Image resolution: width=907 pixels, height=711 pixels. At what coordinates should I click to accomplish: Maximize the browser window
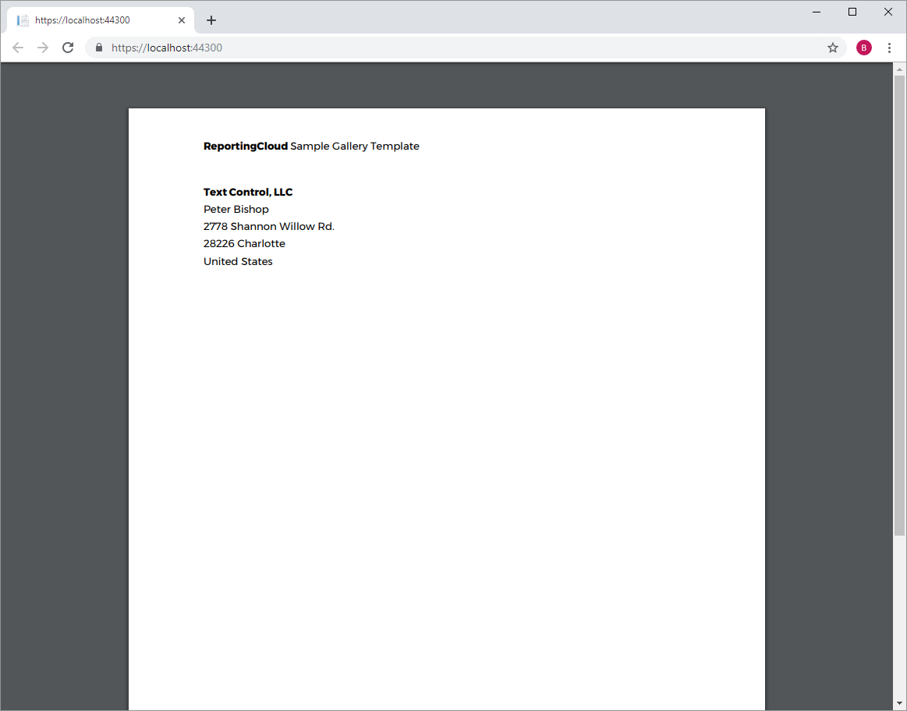[852, 12]
